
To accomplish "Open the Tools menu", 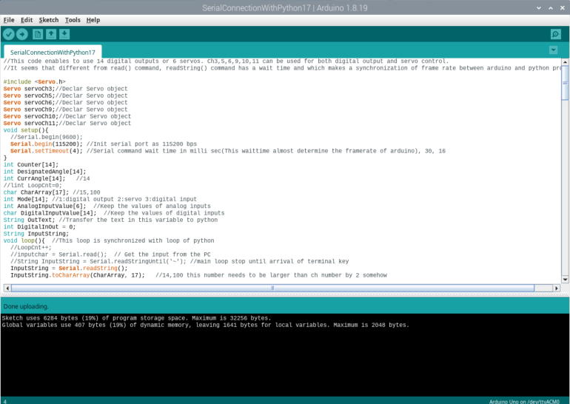I will 73,20.
